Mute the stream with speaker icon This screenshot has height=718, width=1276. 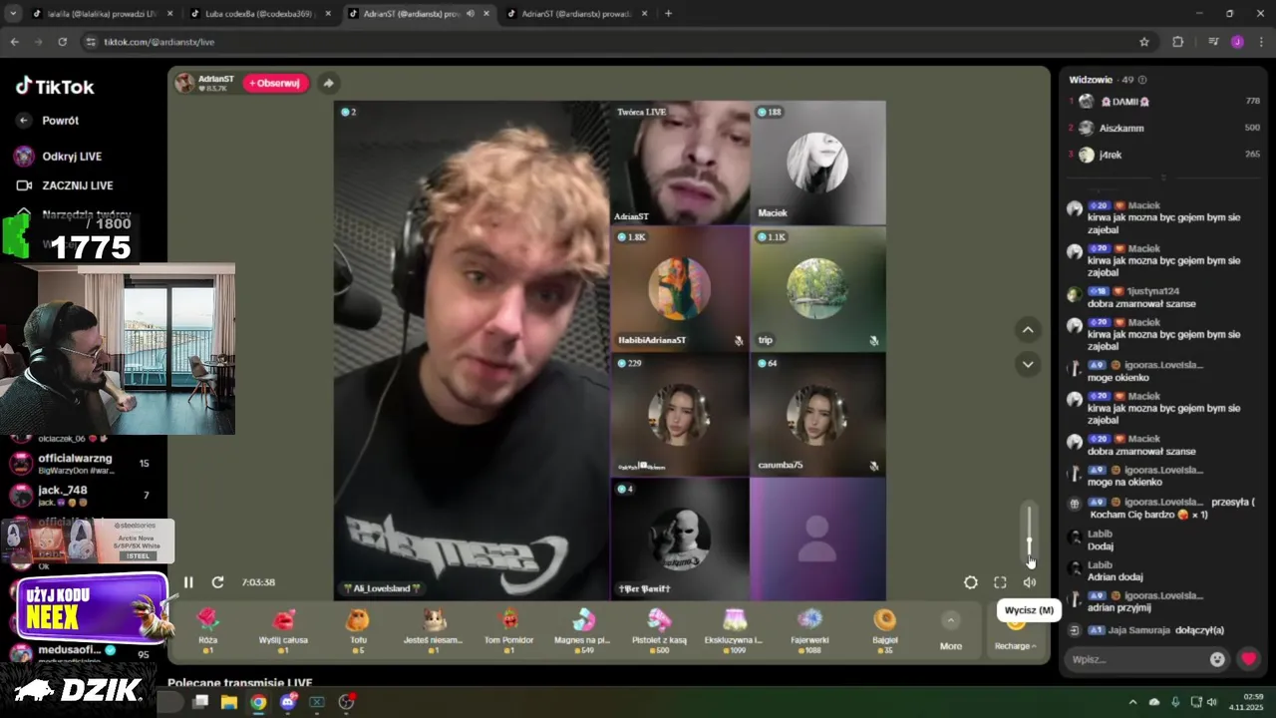coord(1030,582)
